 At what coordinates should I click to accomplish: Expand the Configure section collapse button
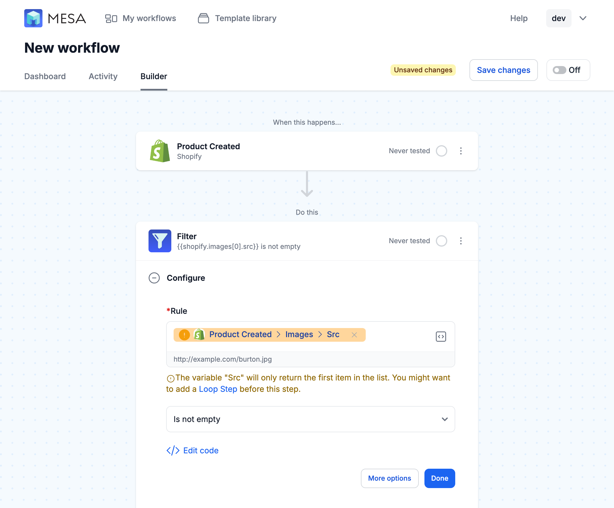(x=154, y=278)
